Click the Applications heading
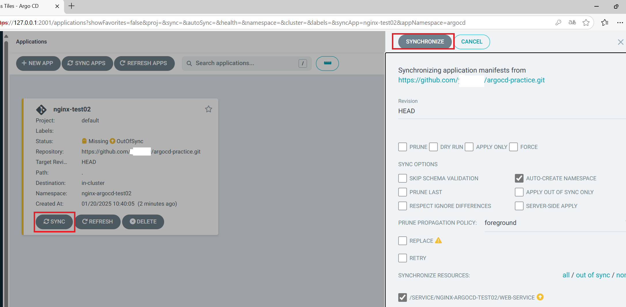This screenshot has height=307, width=626. point(31,42)
